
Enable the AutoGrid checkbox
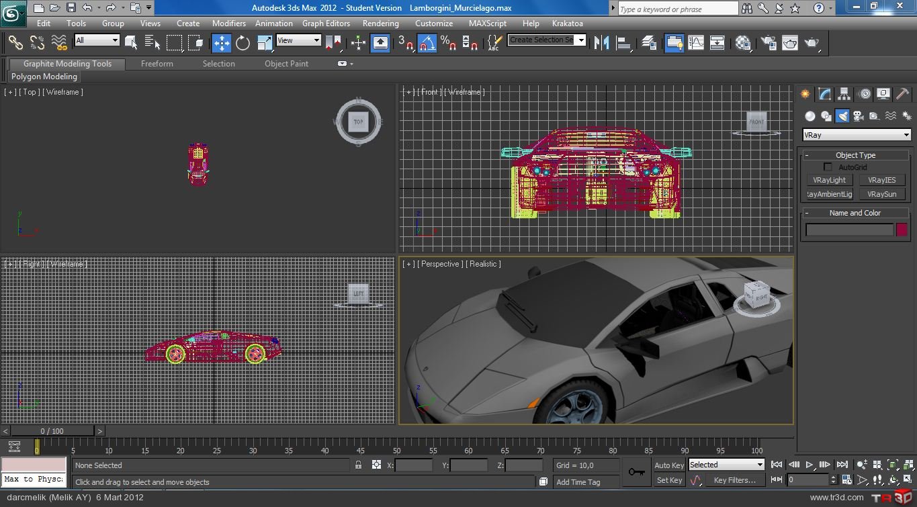[x=828, y=167]
